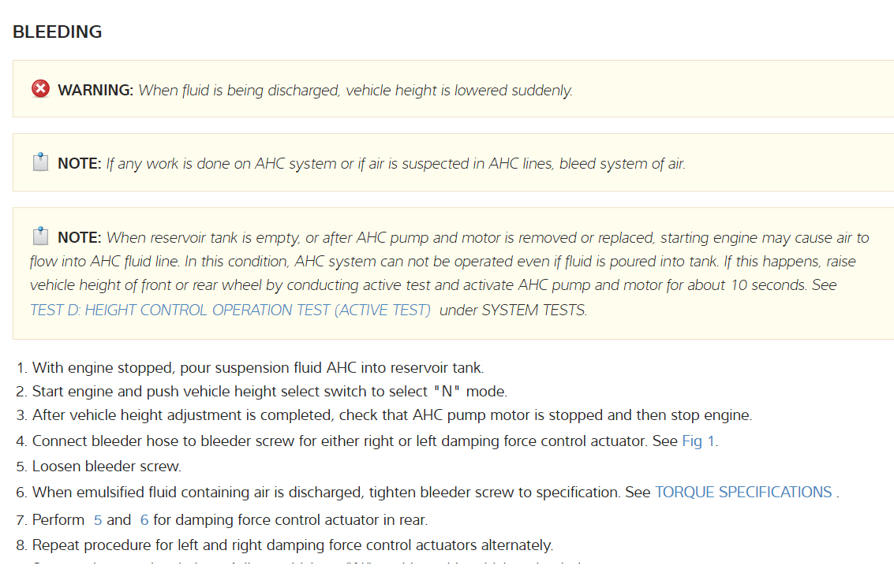Viewport: 894px width, 569px height.
Task: Open the TEST D: HEIGHT CONTROL OPERATION TEST link
Action: pos(230,310)
